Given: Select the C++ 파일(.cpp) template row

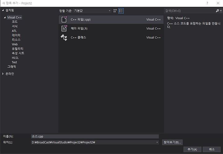Looking at the screenshot, I should pyautogui.click(x=111, y=19).
